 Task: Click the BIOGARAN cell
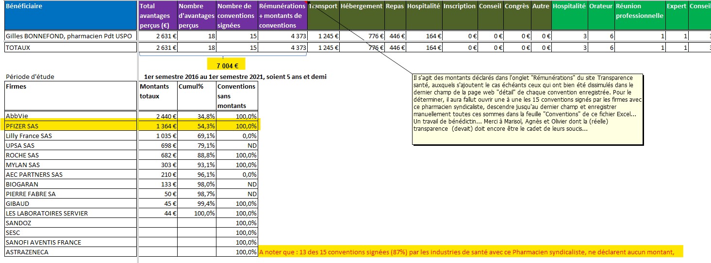(71, 184)
